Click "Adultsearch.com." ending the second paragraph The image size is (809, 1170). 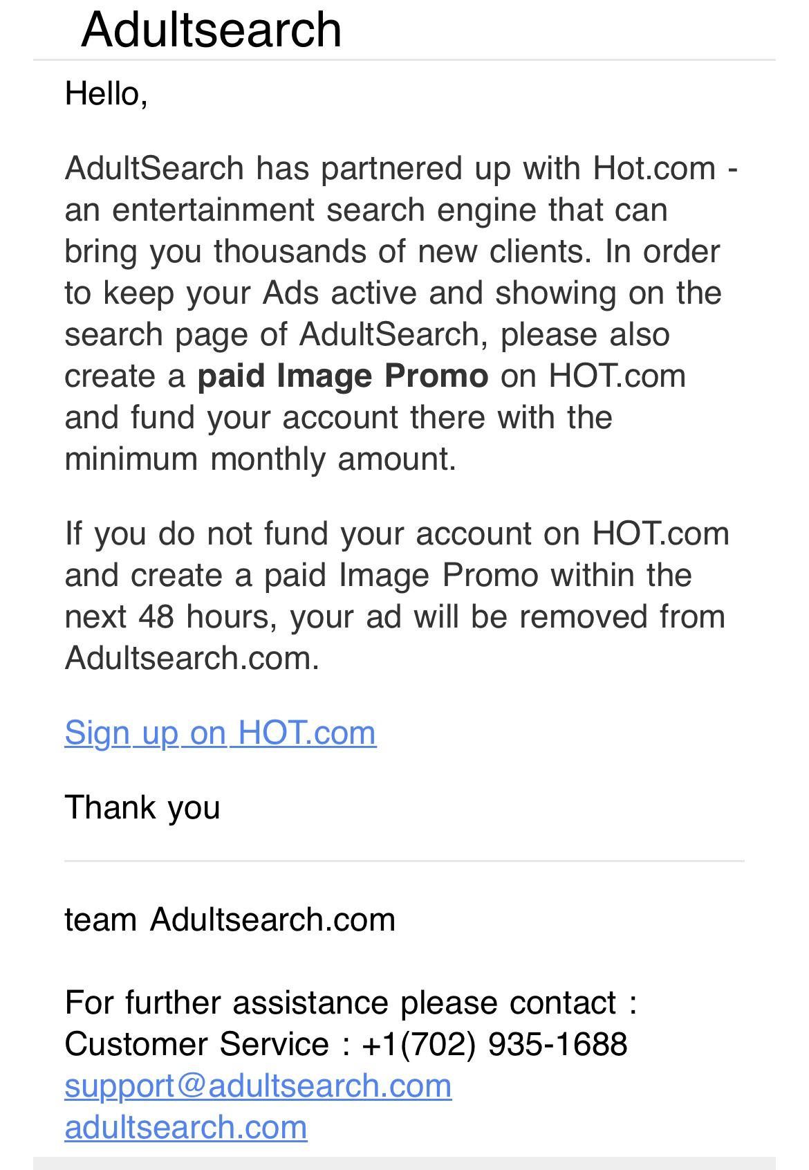[192, 658]
